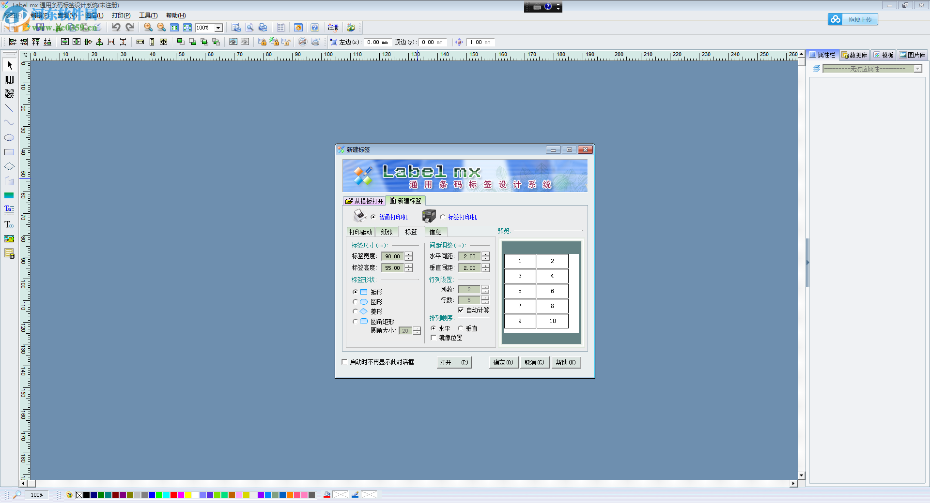Image resolution: width=930 pixels, height=503 pixels.
Task: Choose the diamond shape tool
Action: pos(9,166)
